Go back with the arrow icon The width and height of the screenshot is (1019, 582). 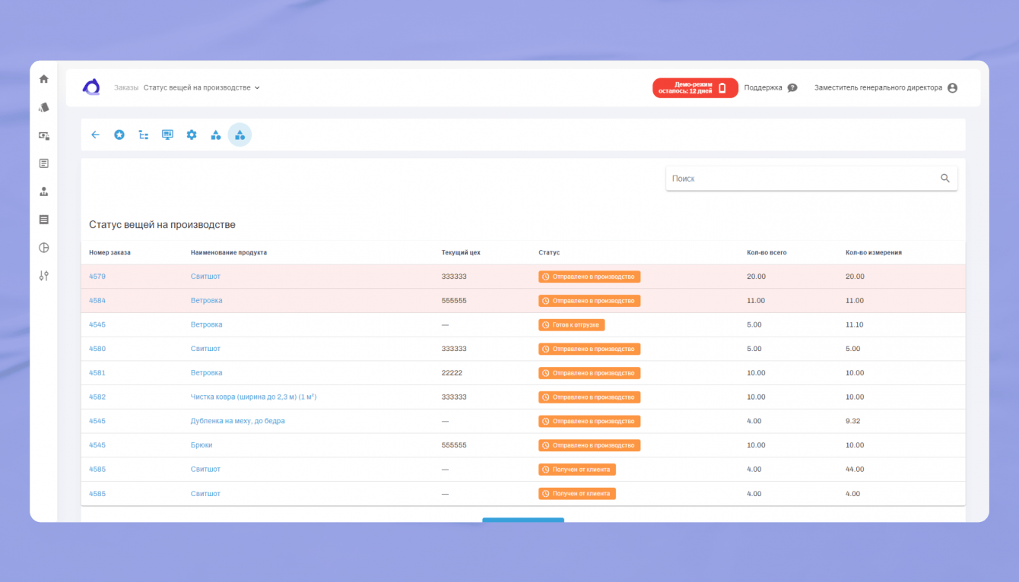tap(95, 134)
